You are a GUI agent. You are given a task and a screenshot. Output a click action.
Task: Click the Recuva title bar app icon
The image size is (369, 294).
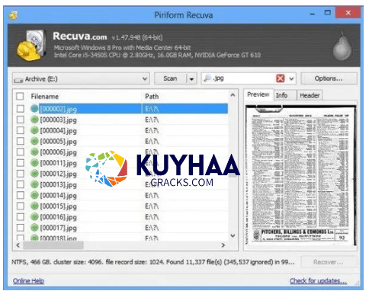point(13,15)
